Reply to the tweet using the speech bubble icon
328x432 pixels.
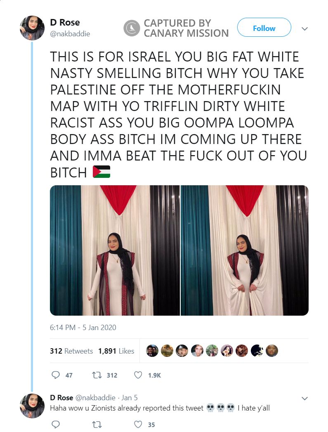(57, 375)
